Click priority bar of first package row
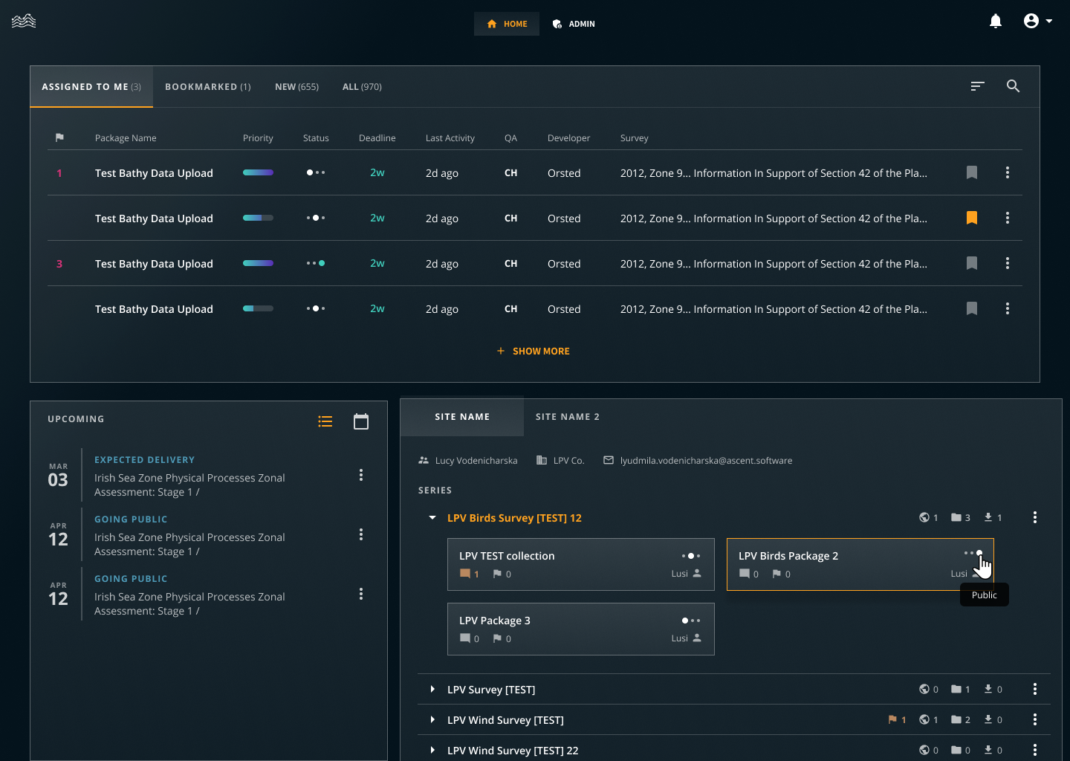The image size is (1070, 761). click(258, 172)
